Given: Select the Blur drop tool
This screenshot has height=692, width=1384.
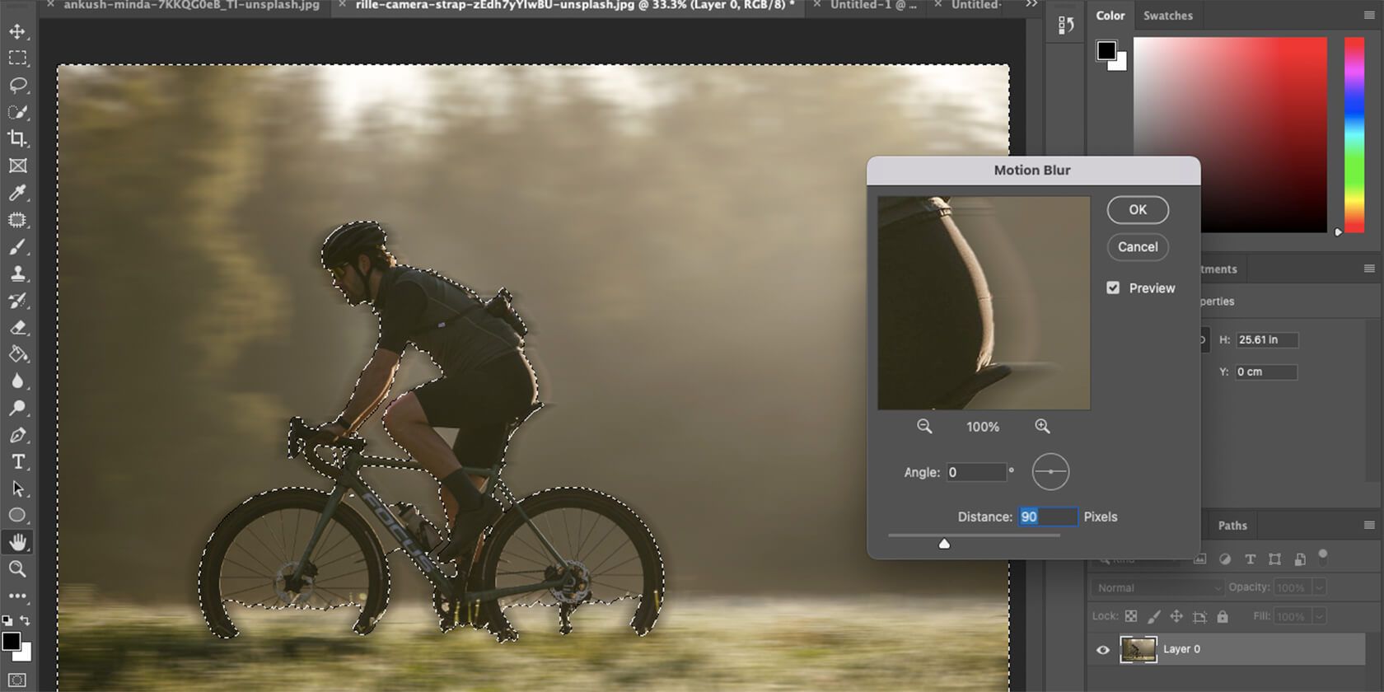Looking at the screenshot, I should coord(17,381).
